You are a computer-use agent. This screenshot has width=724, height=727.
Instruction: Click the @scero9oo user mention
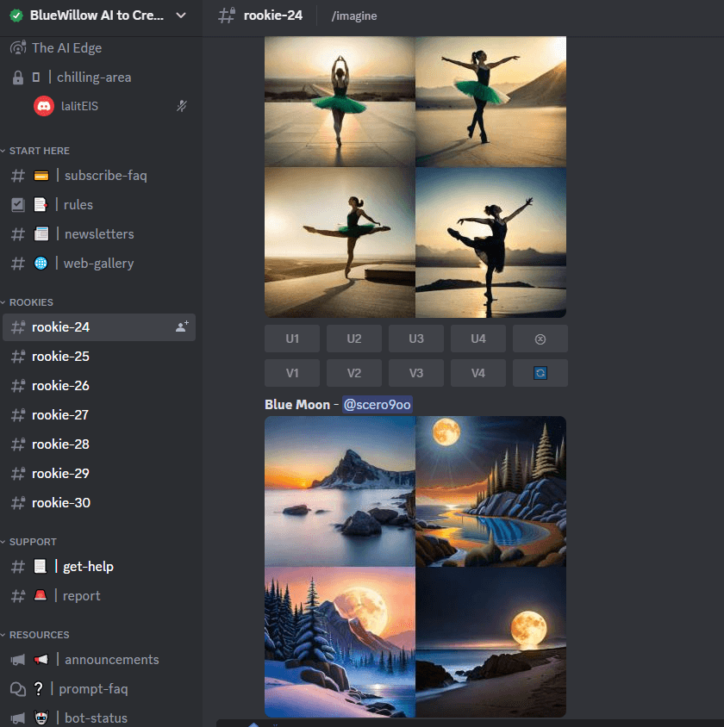pos(377,405)
